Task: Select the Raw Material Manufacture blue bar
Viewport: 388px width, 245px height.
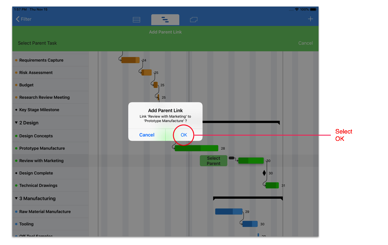Action: [x=229, y=212]
